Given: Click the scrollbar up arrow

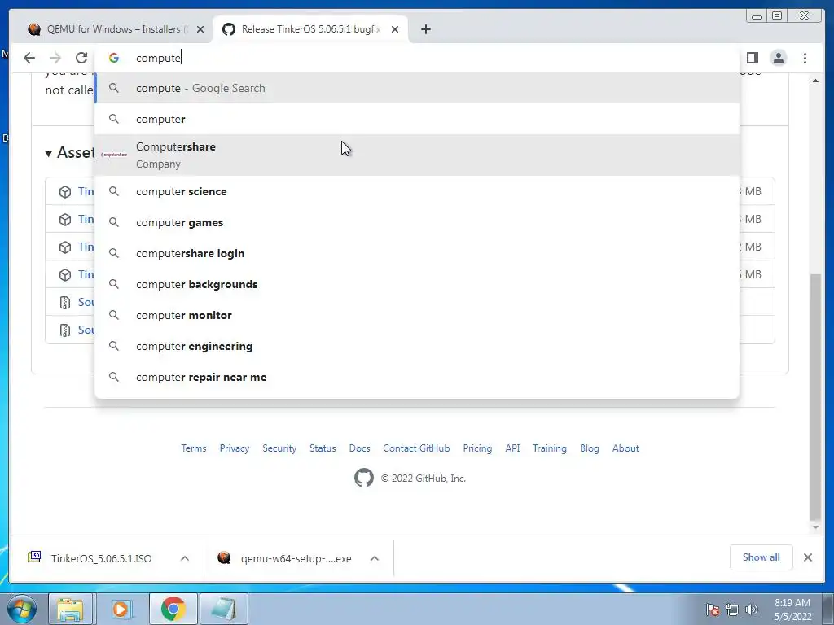Looking at the screenshot, I should (815, 81).
